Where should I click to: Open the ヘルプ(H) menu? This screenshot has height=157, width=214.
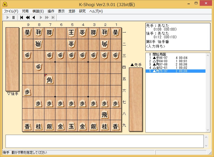(x=96, y=11)
